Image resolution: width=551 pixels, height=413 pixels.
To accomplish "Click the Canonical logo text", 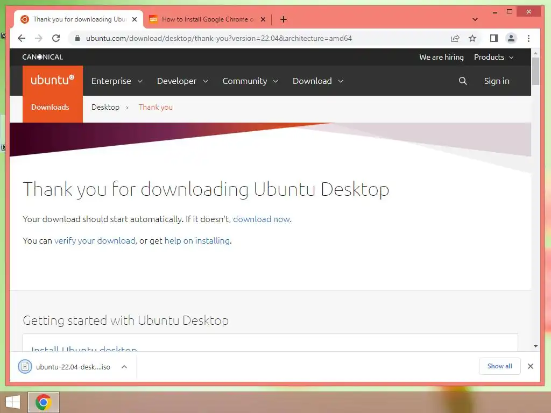I will [x=43, y=57].
